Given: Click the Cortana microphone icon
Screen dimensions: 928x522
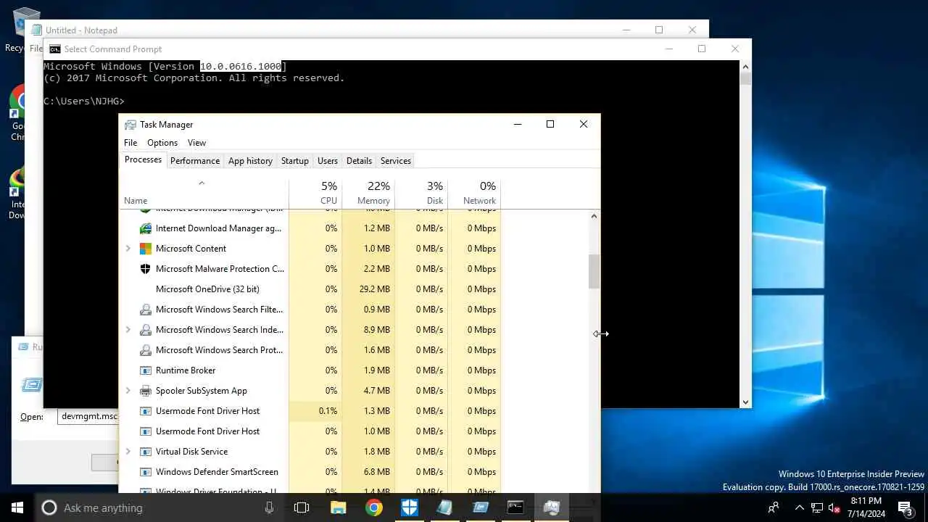Looking at the screenshot, I should pyautogui.click(x=269, y=508).
